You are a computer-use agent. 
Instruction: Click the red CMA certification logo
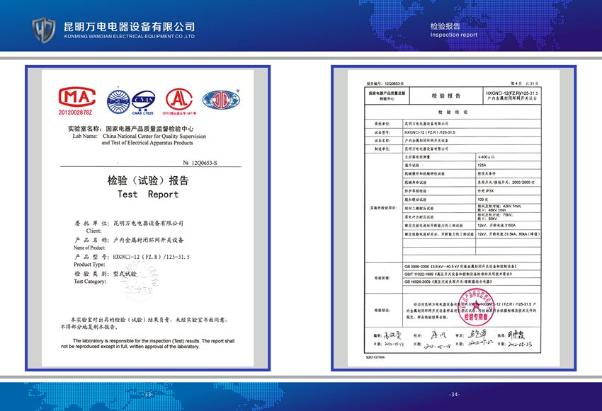(75, 100)
